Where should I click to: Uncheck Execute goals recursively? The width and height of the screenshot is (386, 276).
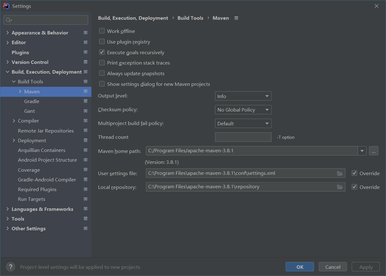[x=102, y=52]
